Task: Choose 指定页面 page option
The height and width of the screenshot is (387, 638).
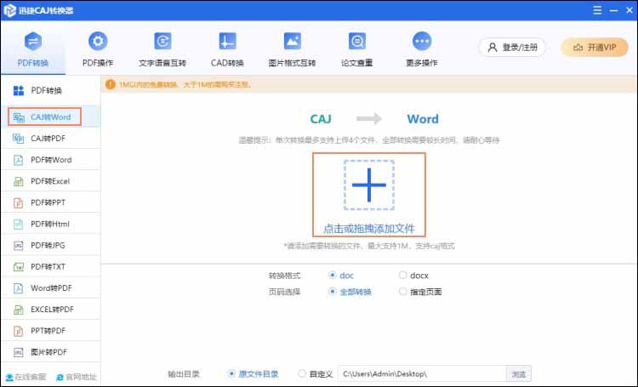Action: pyautogui.click(x=403, y=292)
